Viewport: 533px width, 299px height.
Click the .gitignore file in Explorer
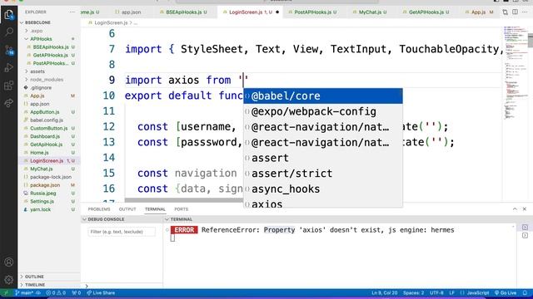click(41, 87)
